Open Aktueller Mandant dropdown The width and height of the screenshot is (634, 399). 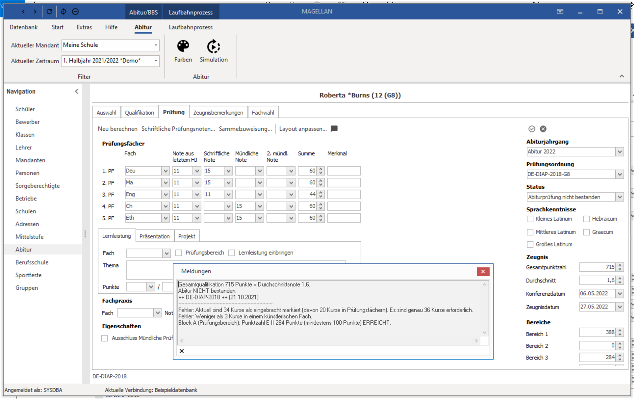(x=156, y=45)
